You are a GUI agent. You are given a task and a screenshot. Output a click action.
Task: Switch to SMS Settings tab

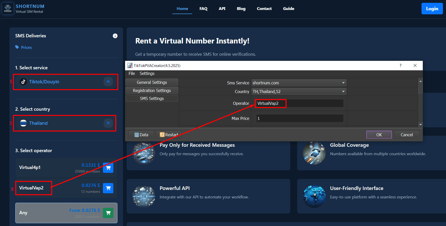tap(152, 98)
